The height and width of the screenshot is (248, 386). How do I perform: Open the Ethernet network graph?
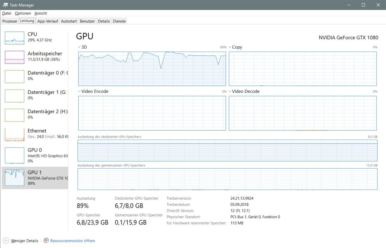coord(14,134)
